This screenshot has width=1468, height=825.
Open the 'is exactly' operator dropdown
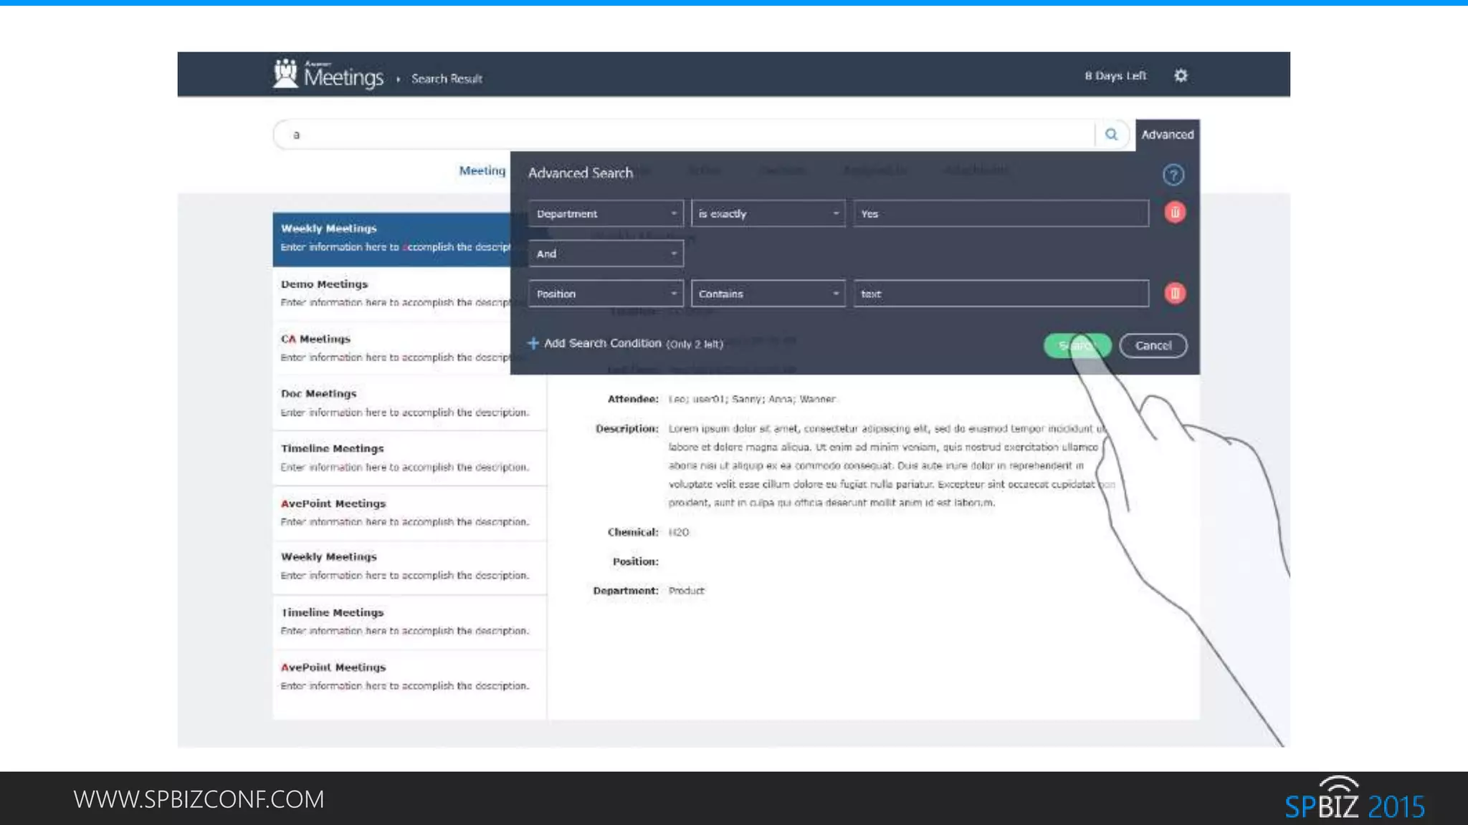768,213
